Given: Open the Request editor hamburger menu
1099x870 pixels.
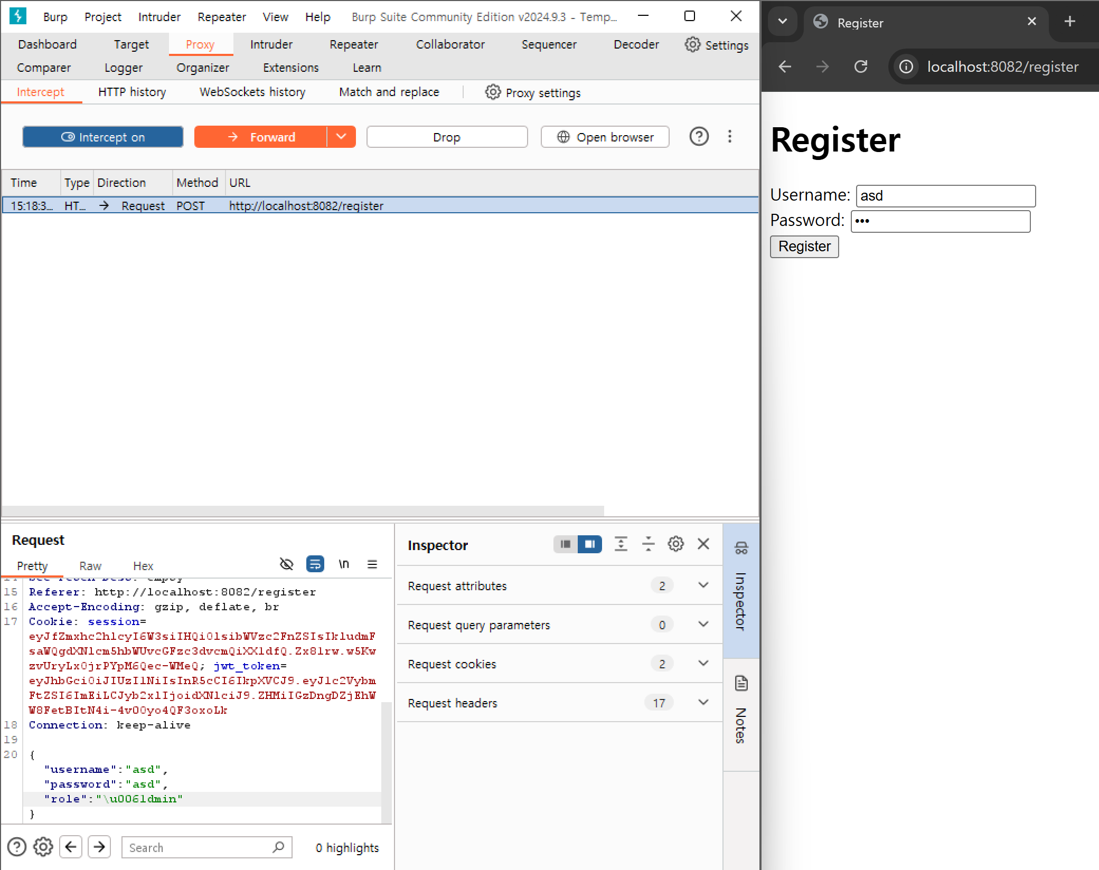Looking at the screenshot, I should (x=372, y=564).
